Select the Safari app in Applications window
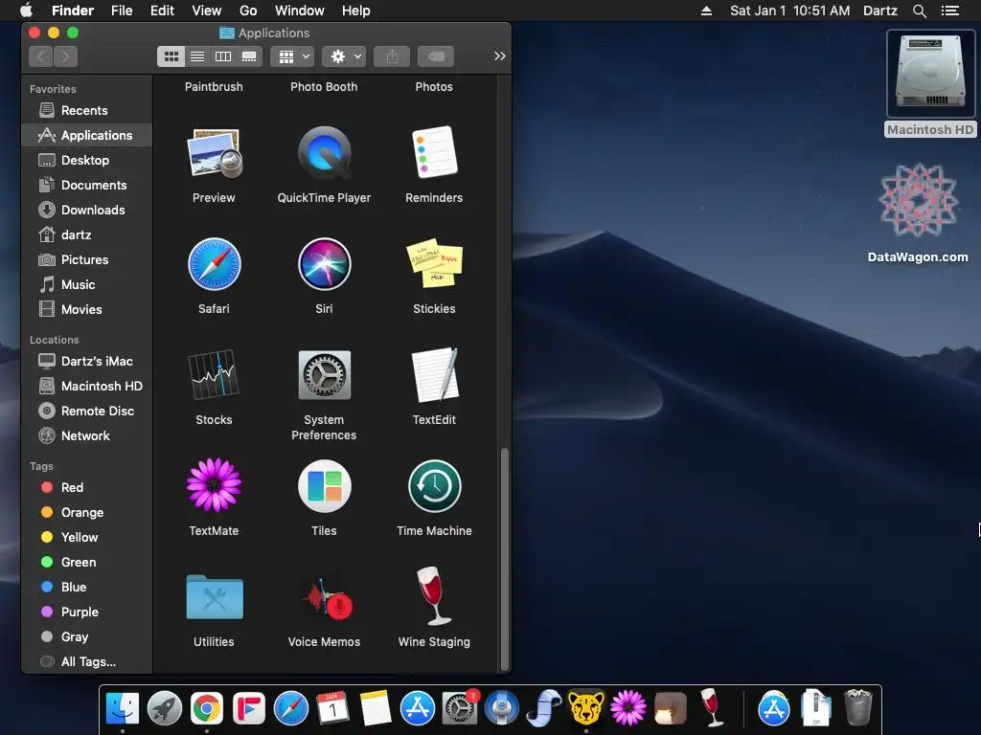 (214, 264)
